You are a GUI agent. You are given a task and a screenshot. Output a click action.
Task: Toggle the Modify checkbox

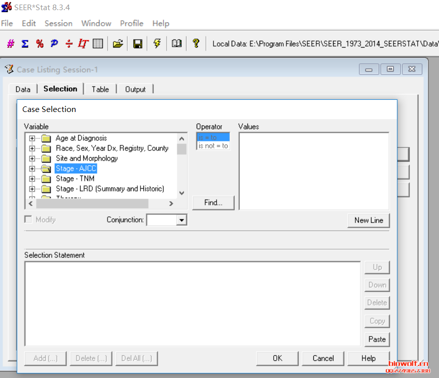pyautogui.click(x=28, y=219)
